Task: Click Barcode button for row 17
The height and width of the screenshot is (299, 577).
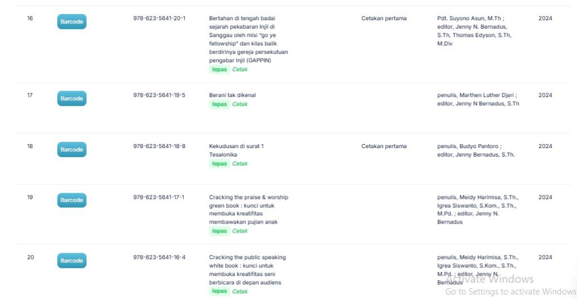Action: [72, 99]
